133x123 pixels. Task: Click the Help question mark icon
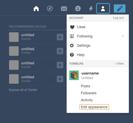point(72,55)
